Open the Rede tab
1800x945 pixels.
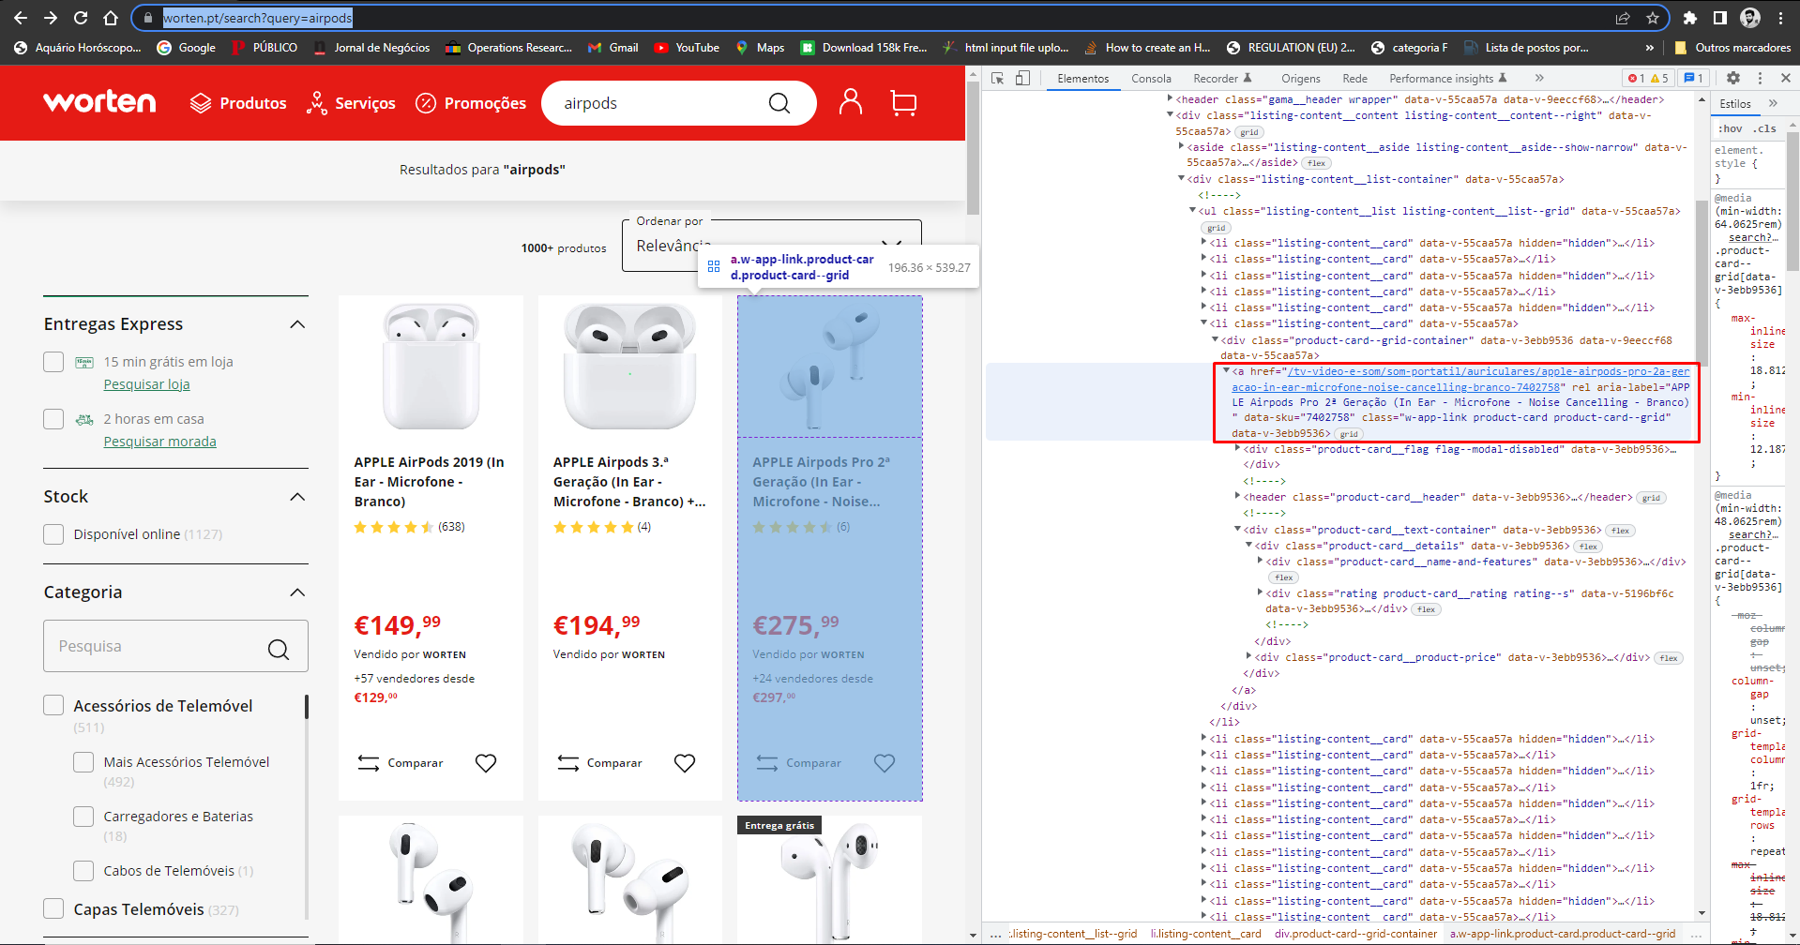pyautogui.click(x=1354, y=79)
